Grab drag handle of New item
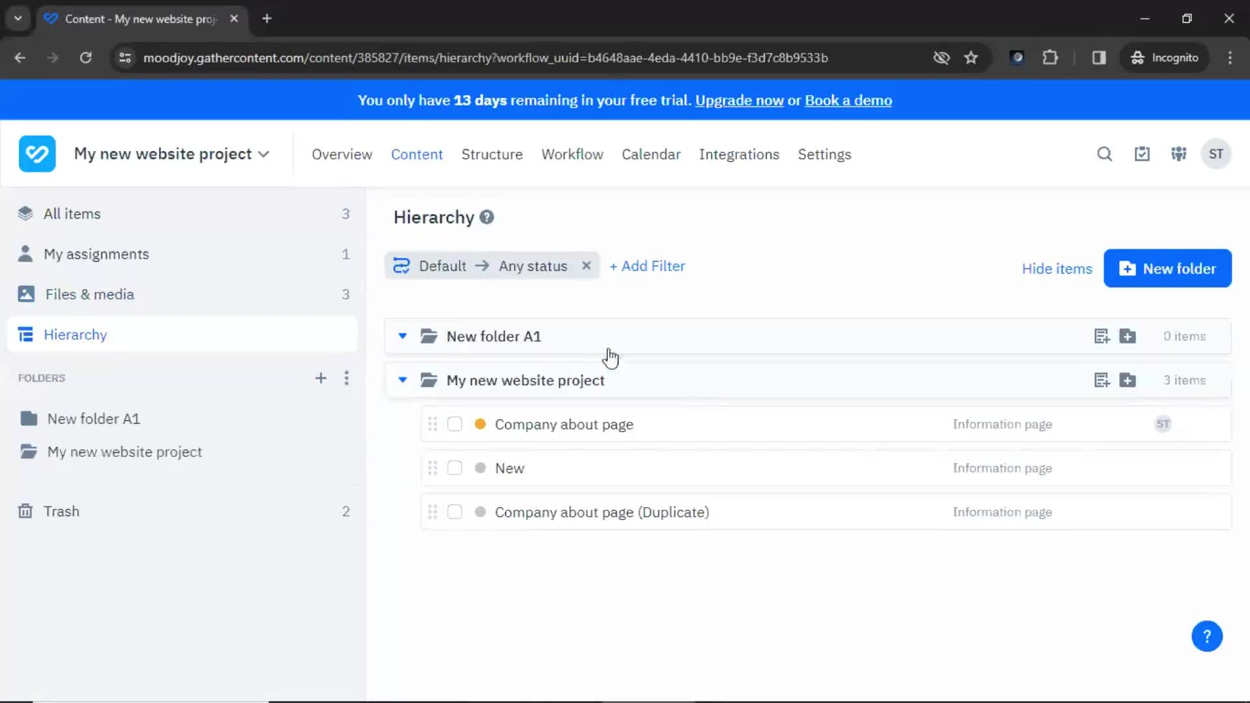The height and width of the screenshot is (703, 1250). click(x=432, y=468)
